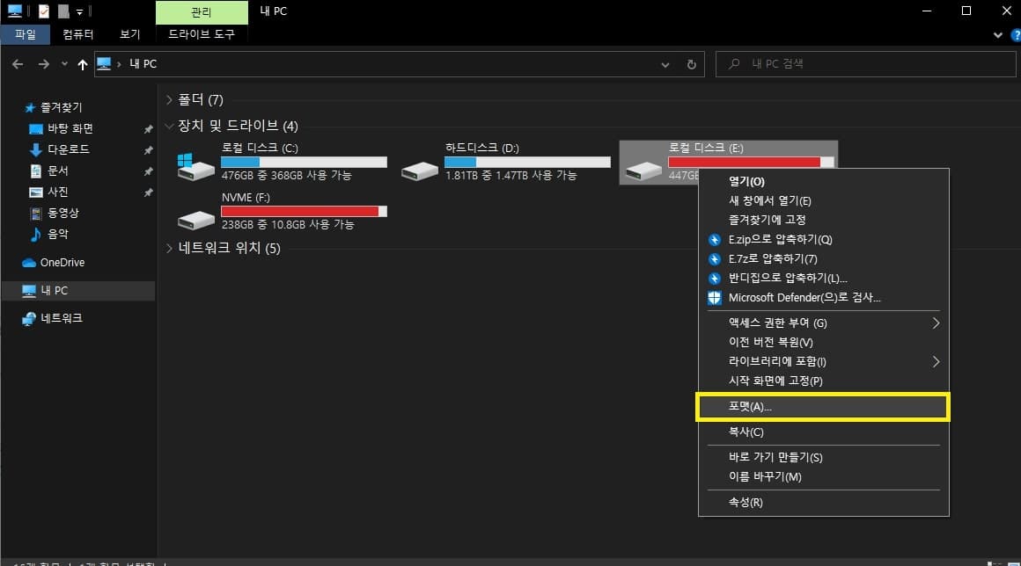Image resolution: width=1021 pixels, height=566 pixels.
Task: Expand the 폴더 (7) section
Action: coord(169,99)
